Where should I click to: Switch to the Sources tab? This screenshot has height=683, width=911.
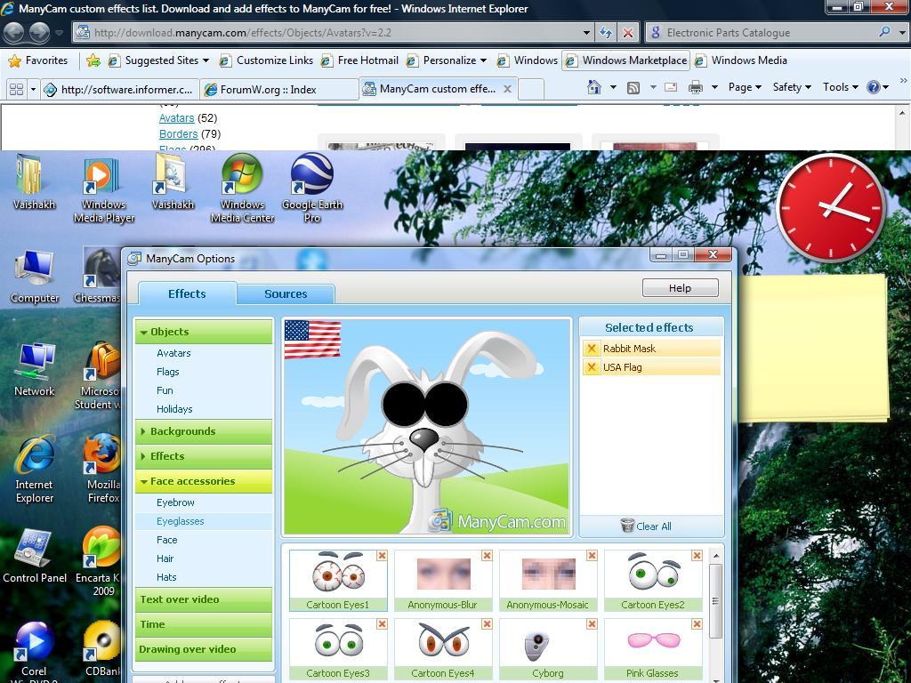pos(286,293)
